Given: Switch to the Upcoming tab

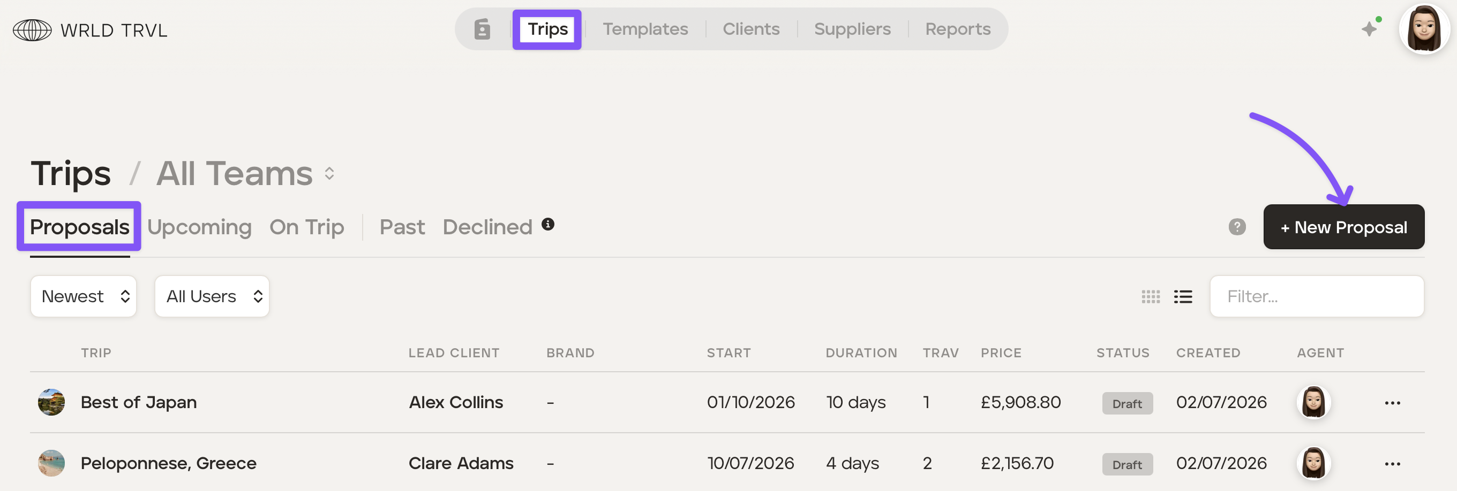Looking at the screenshot, I should [199, 227].
